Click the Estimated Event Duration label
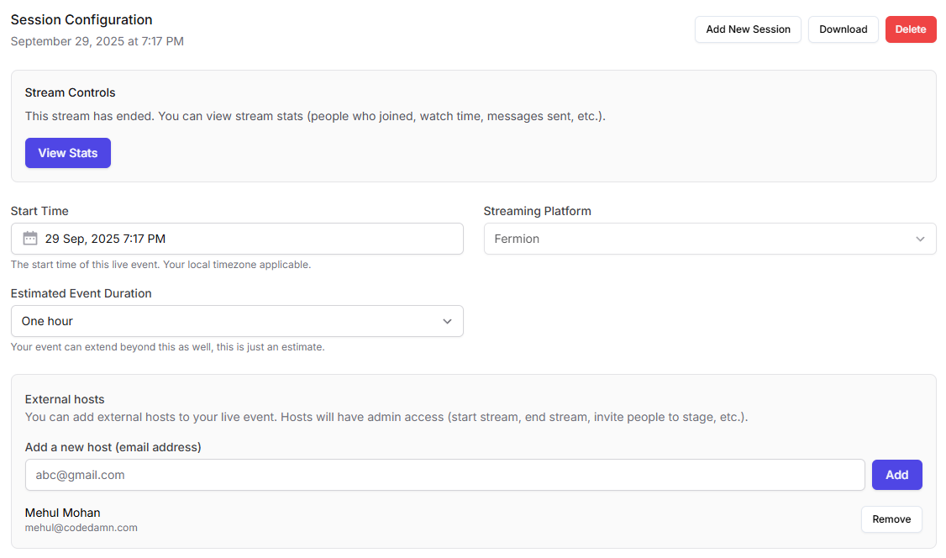This screenshot has width=946, height=558. pos(81,293)
